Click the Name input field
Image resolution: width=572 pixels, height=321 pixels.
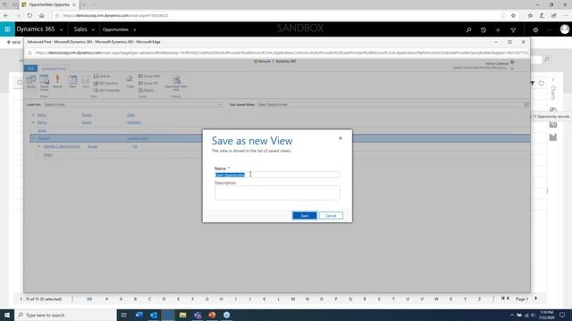tap(277, 175)
